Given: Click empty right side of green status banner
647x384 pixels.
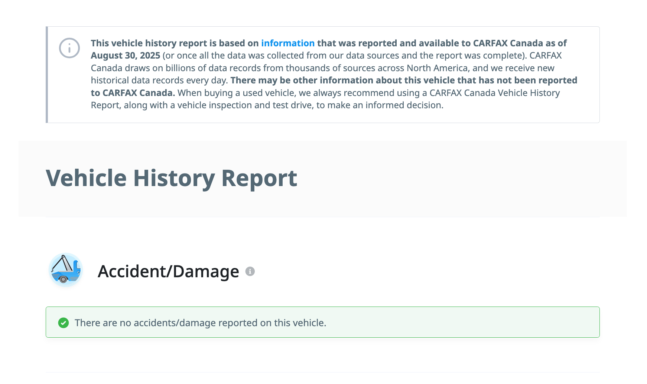Looking at the screenshot, I should 483,322.
